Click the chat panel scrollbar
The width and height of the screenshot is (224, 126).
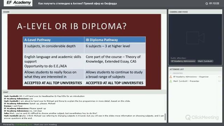pyautogui.click(x=165, y=117)
